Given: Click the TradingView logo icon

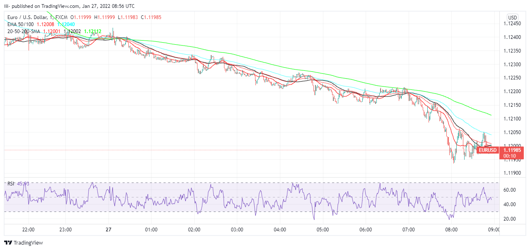Looking at the screenshot, I should tap(8, 243).
